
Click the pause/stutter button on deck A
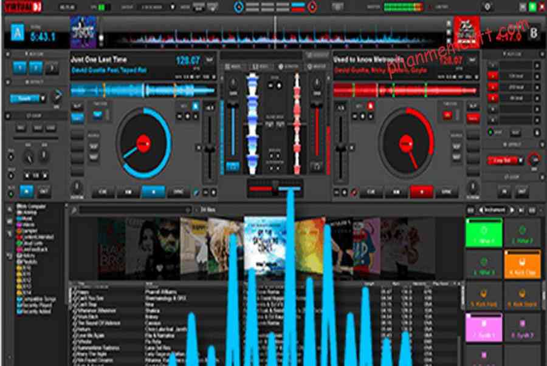(128, 192)
